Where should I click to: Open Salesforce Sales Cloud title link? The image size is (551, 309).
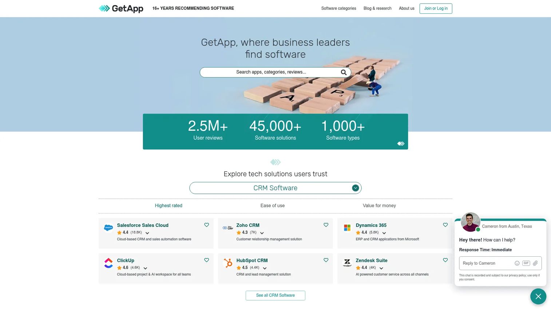(x=143, y=225)
